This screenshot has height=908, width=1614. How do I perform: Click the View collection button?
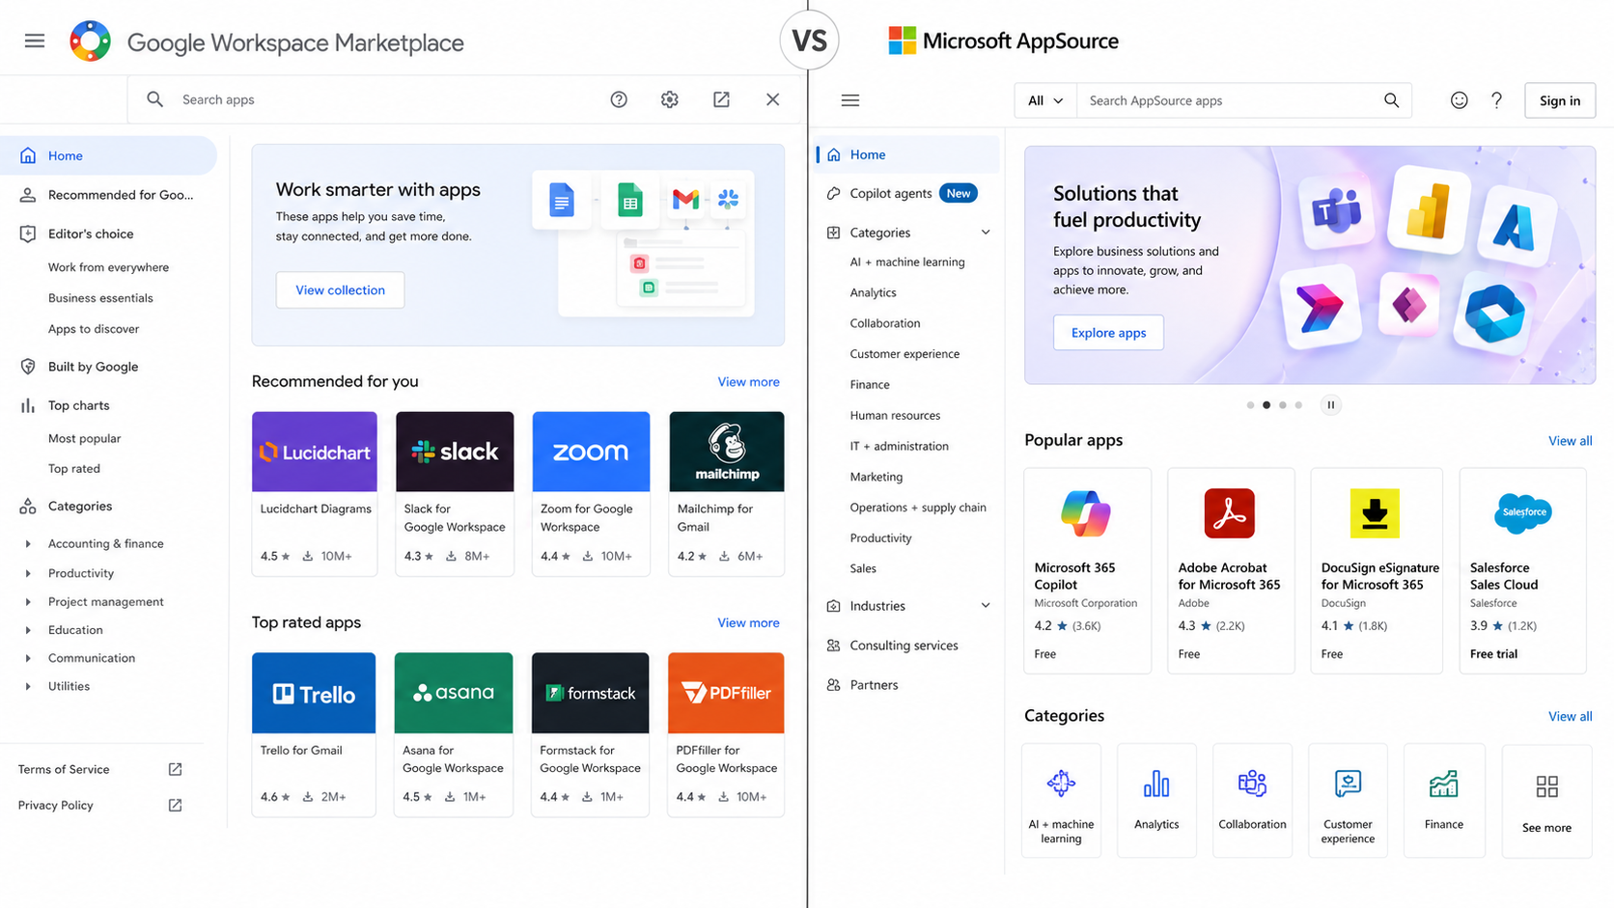tap(340, 289)
